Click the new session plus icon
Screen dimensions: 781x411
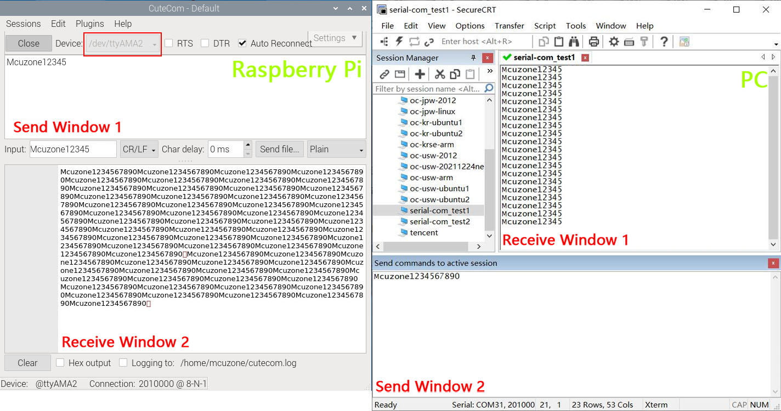click(x=420, y=75)
